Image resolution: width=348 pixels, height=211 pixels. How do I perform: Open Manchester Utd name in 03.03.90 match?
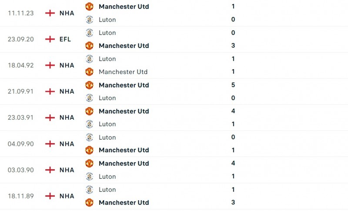click(x=124, y=163)
